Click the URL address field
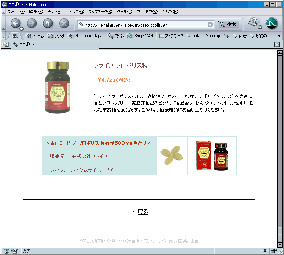The width and height of the screenshot is (284, 255). click(146, 24)
